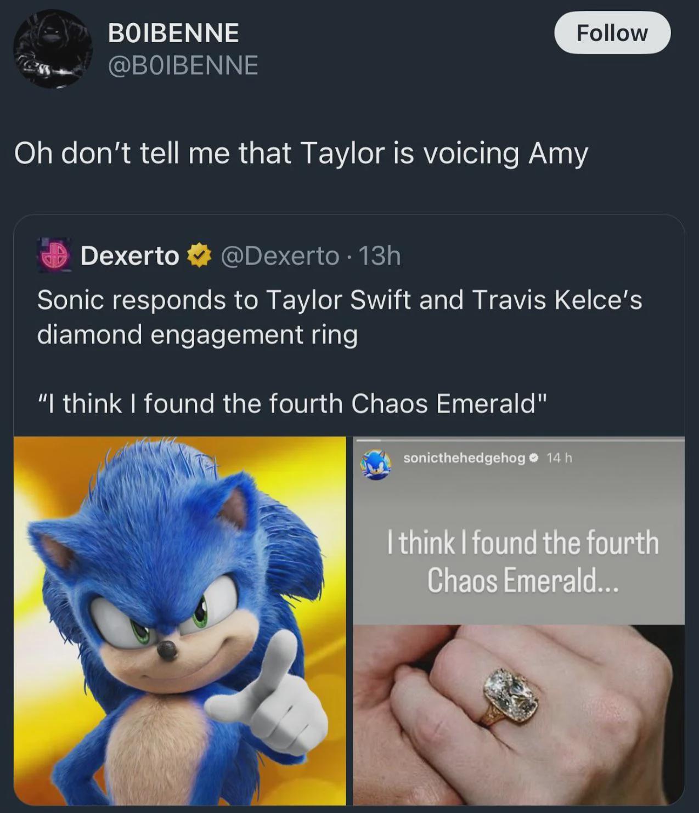This screenshot has height=813, width=699.
Task: Open the 13h timestamp of quoted tweet
Action: coord(380,256)
